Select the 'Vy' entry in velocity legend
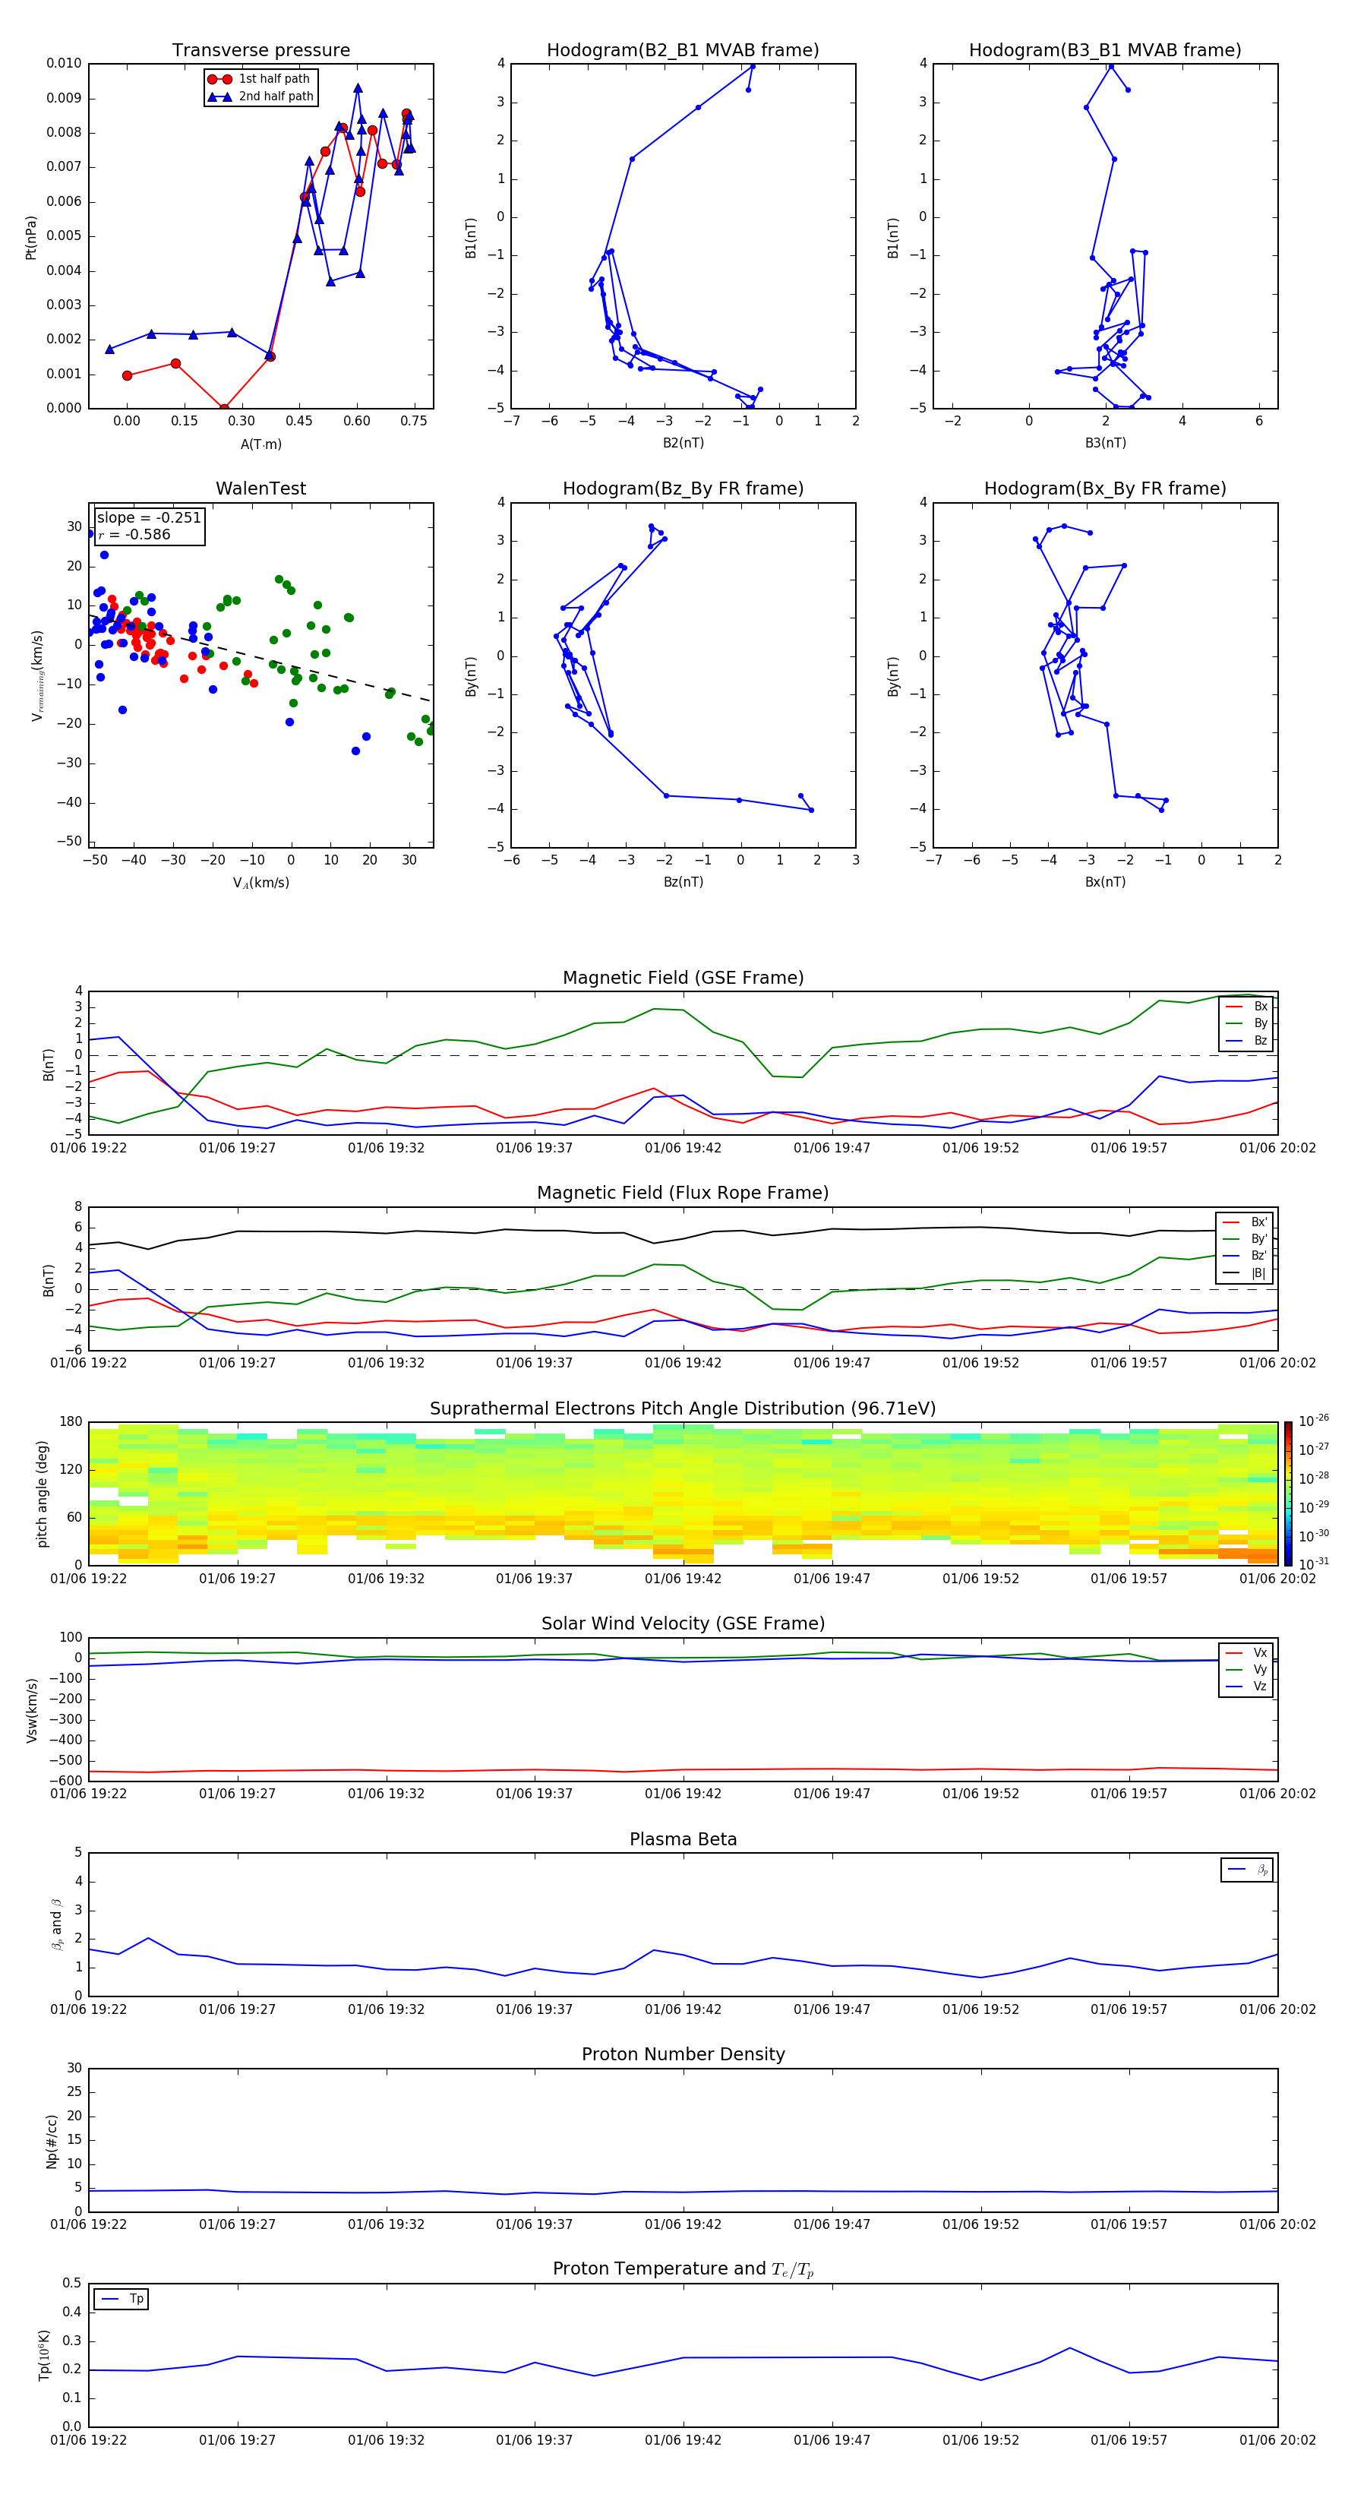 pos(1246,1669)
